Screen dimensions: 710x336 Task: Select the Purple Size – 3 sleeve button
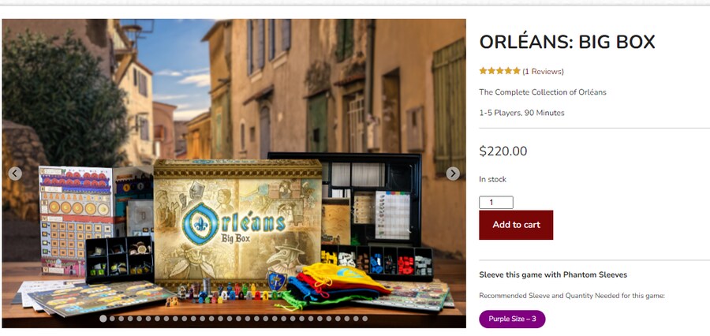pos(512,319)
